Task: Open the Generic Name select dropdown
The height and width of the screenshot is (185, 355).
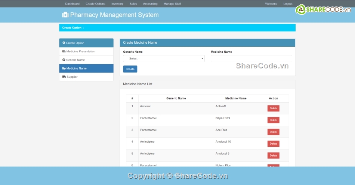Action: pos(164,59)
